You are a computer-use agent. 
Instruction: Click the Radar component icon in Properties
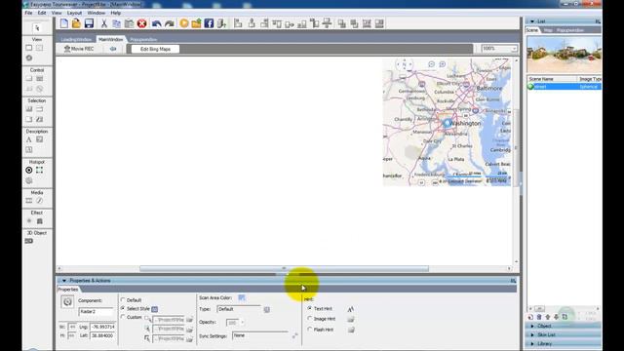[67, 302]
